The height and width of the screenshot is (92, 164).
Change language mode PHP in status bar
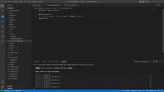click(147, 91)
